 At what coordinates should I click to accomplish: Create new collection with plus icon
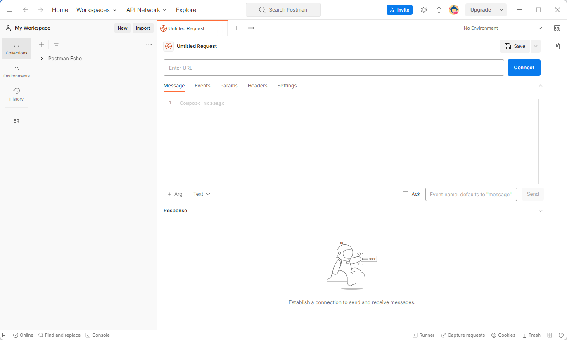coord(41,45)
